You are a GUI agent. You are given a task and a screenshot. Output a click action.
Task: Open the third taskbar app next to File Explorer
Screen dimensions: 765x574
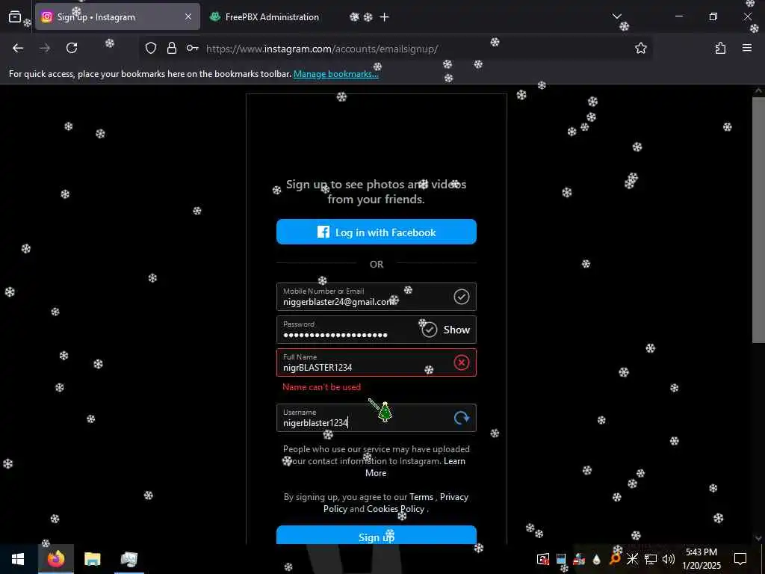coord(128,559)
